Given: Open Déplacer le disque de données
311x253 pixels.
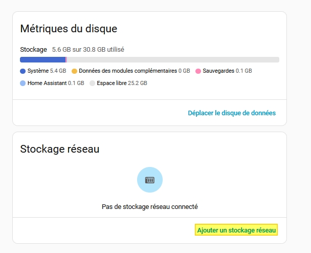Looking at the screenshot, I should [232, 113].
